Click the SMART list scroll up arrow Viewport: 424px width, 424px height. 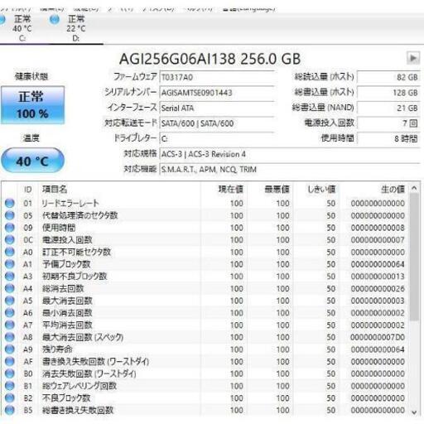point(414,188)
